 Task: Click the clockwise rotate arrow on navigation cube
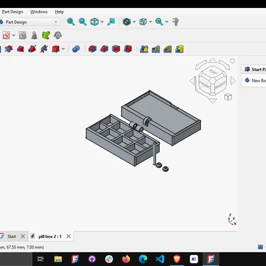pos(224,65)
